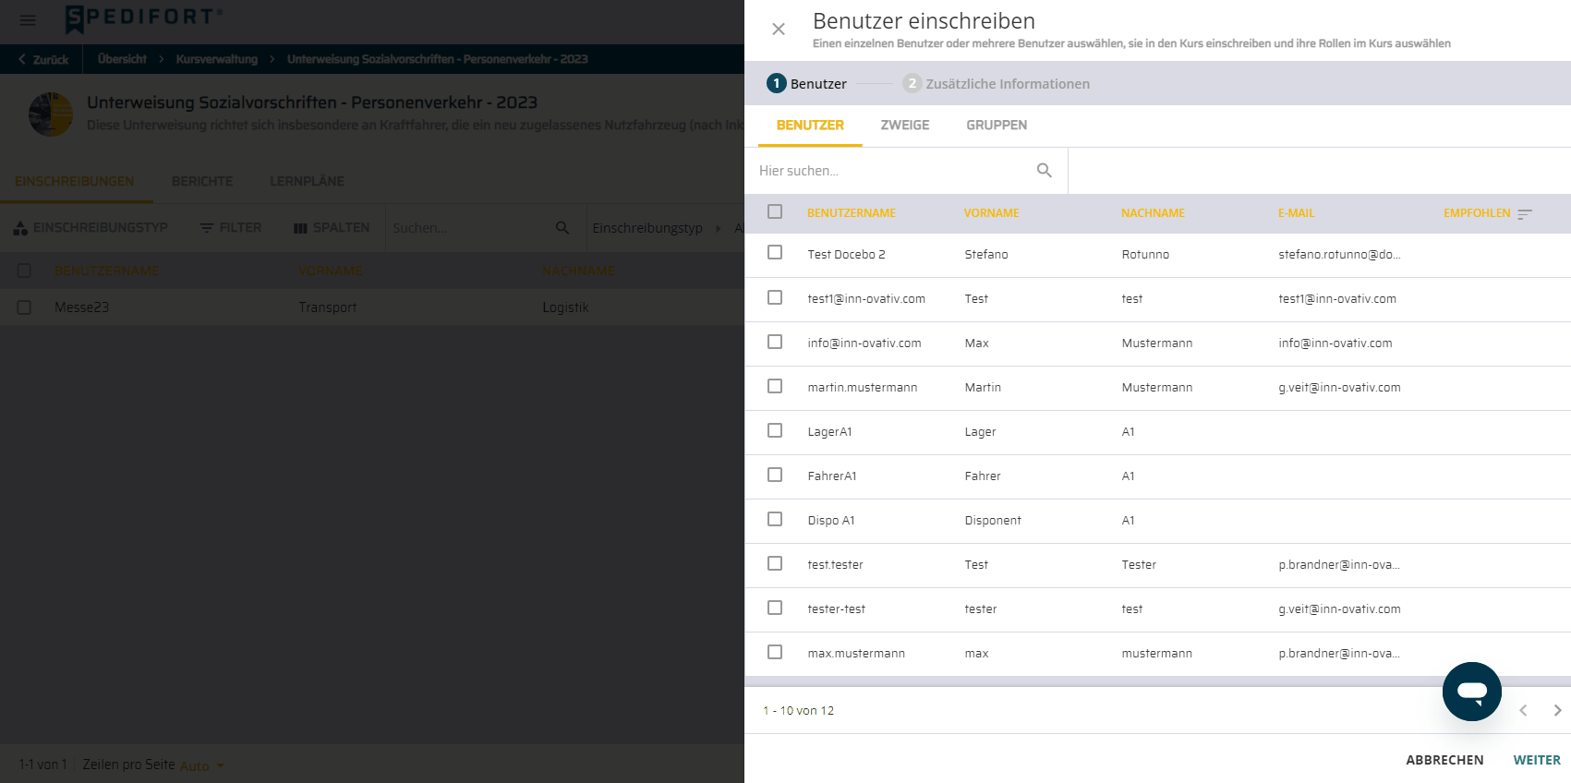Sort by Empfohlen column header
This screenshot has width=1571, height=783.
pyautogui.click(x=1477, y=213)
